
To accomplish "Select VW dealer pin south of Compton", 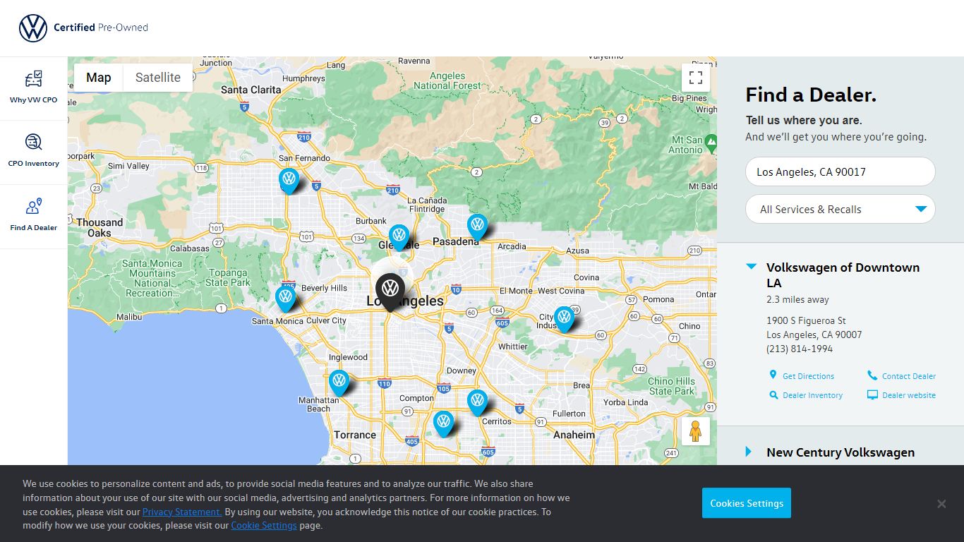I will pos(443,423).
